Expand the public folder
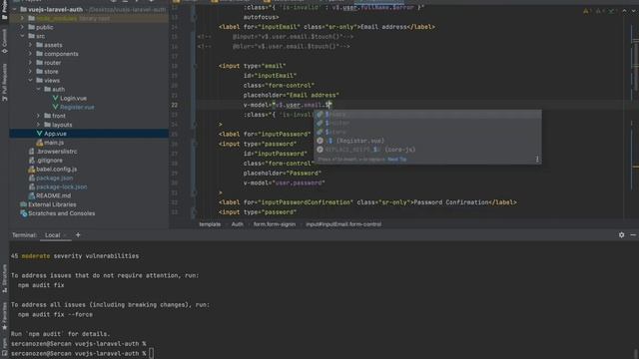This screenshot has height=359, width=639. (22, 27)
